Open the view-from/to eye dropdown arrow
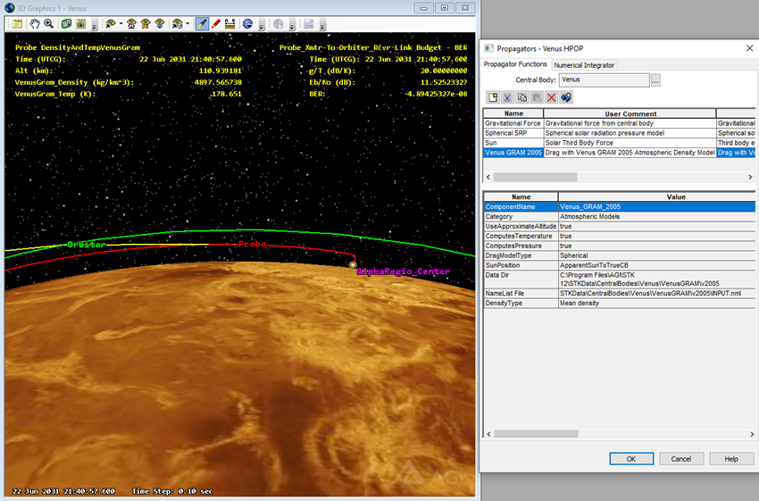759x501 pixels. coord(121,24)
